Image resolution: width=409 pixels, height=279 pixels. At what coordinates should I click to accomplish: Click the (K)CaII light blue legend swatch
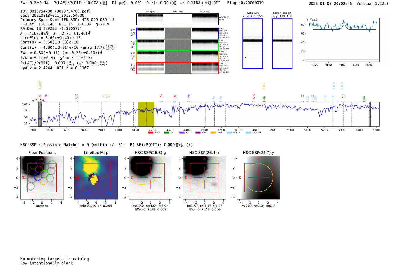[229, 133]
